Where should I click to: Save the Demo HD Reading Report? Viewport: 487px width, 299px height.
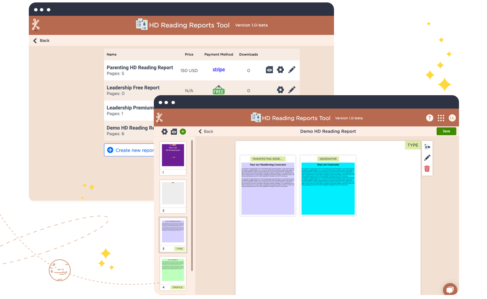point(446,131)
